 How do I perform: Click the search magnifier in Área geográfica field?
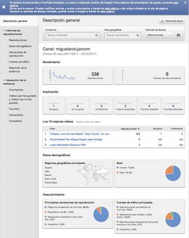click(138, 35)
